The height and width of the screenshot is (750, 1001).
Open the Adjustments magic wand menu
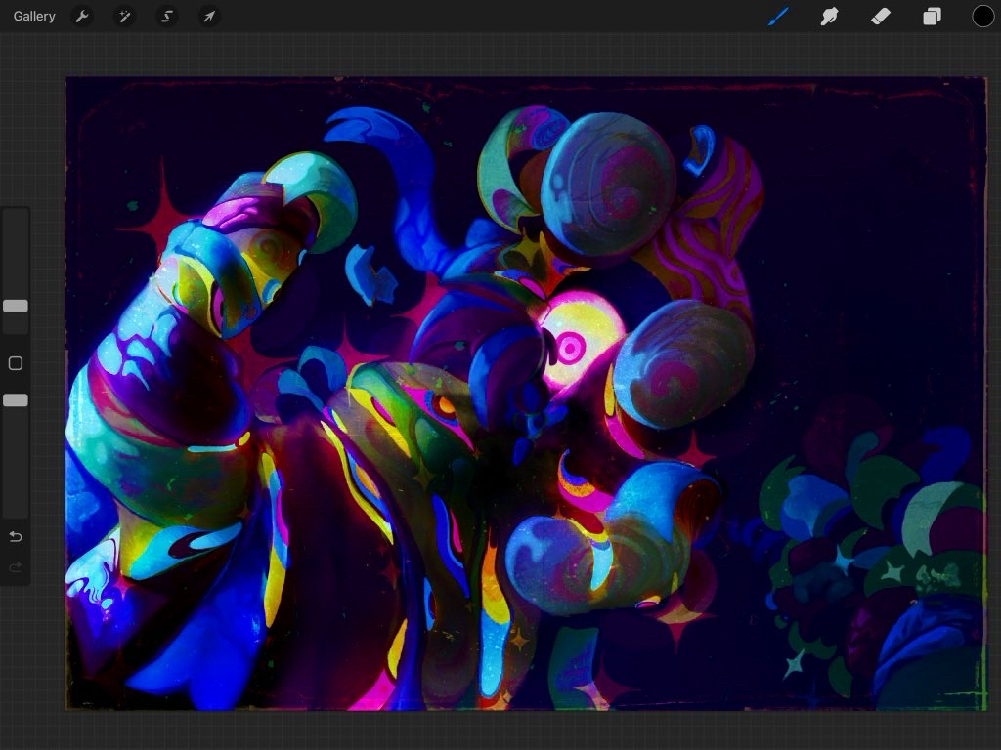[125, 17]
